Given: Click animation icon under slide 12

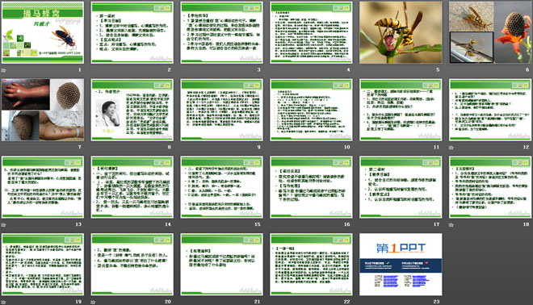Looking at the screenshot, I should [451, 148].
